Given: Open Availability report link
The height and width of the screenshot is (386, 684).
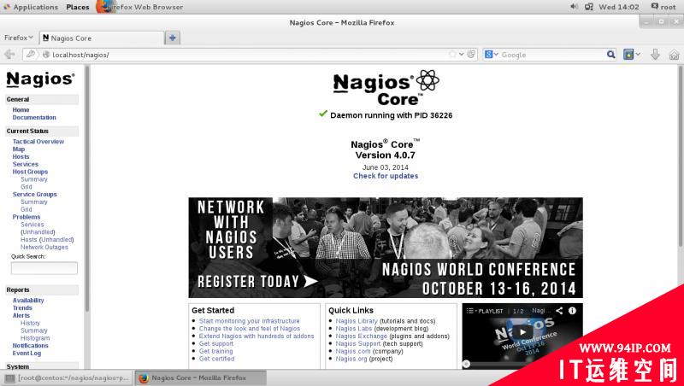Looking at the screenshot, I should pyautogui.click(x=28, y=300).
